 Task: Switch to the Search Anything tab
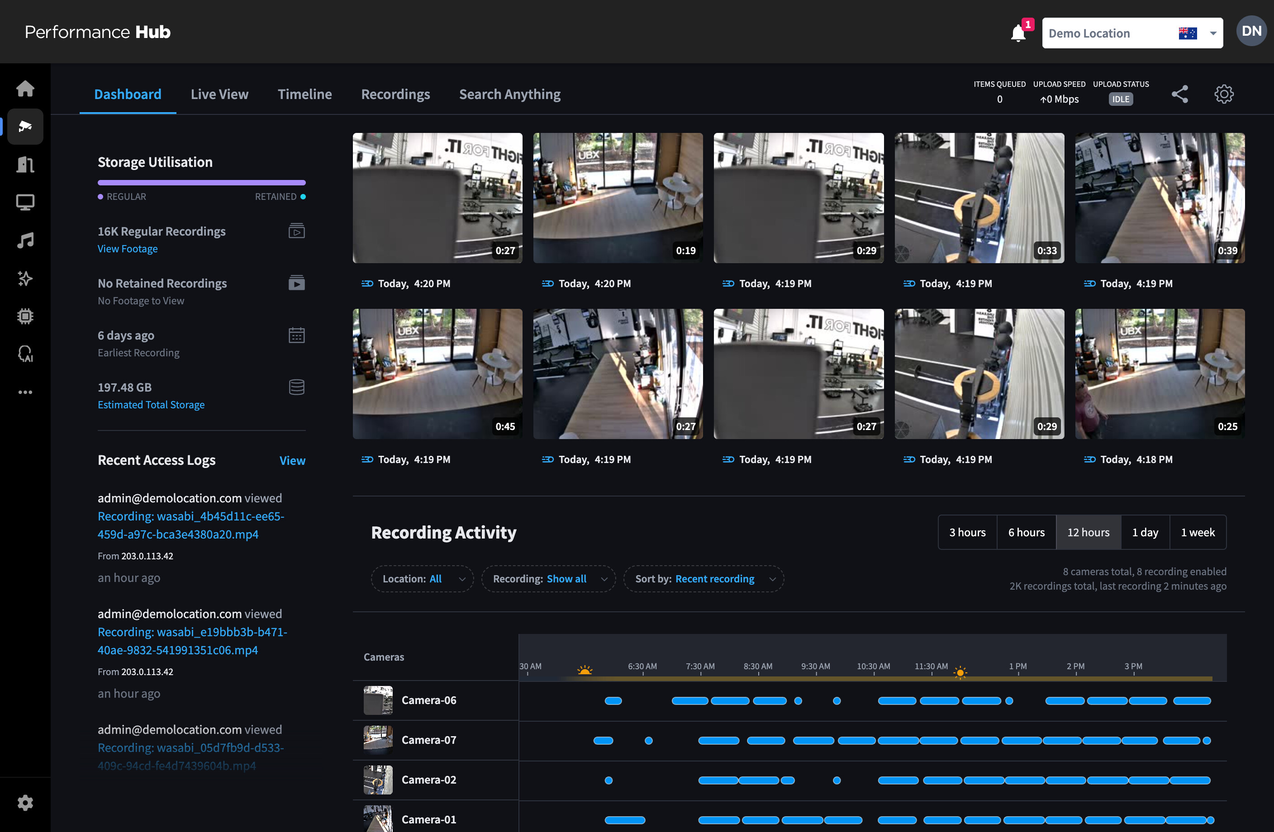pos(509,94)
